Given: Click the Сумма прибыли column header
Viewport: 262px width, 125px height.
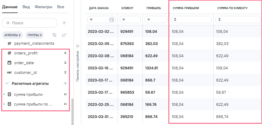Looking at the screenshot, I should pyautogui.click(x=185, y=8).
